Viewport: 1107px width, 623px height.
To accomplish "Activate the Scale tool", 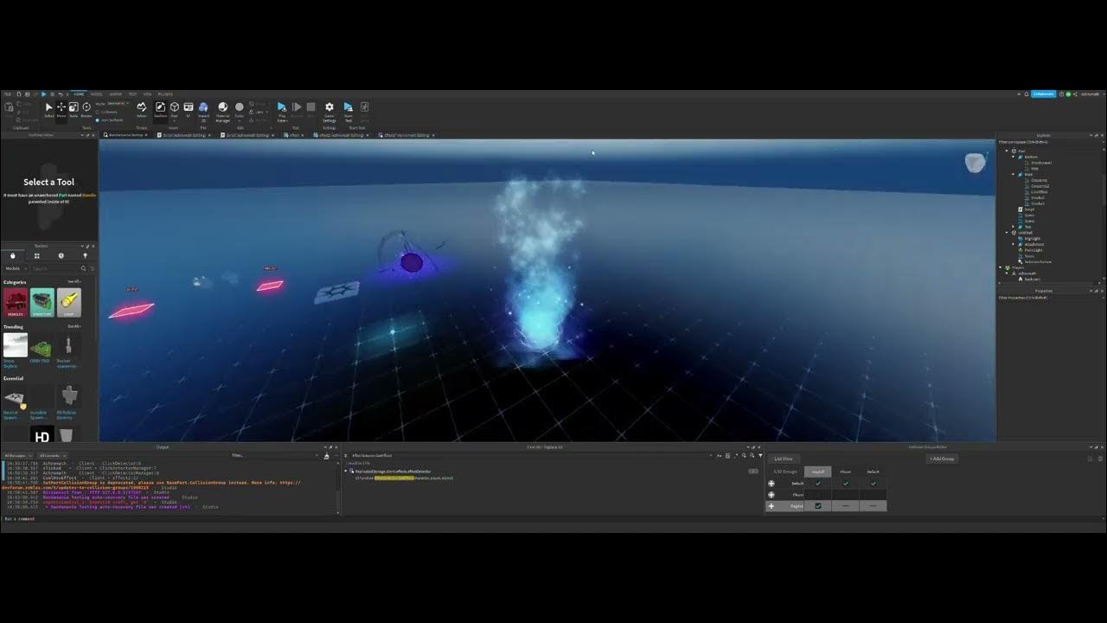I will pyautogui.click(x=74, y=109).
